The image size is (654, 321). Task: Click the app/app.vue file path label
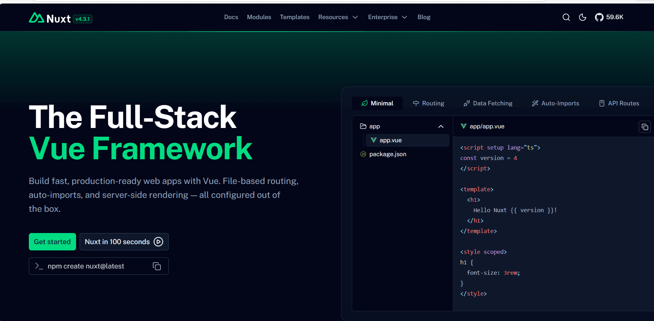pyautogui.click(x=487, y=126)
